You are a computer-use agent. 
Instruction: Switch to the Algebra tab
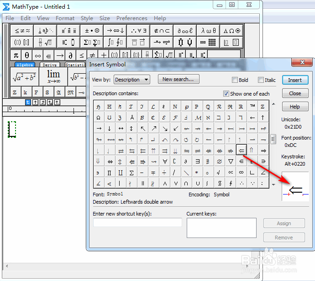click(x=25, y=65)
